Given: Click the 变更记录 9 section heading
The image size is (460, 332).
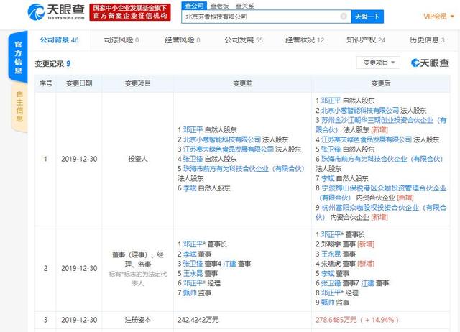Looking at the screenshot, I should [x=52, y=64].
